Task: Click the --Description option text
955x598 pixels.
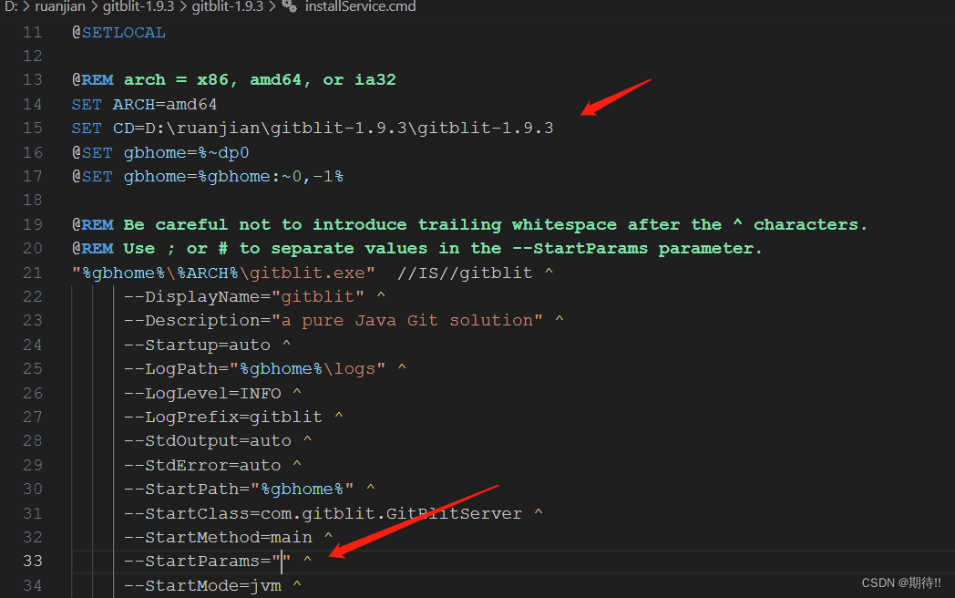Action: [334, 321]
